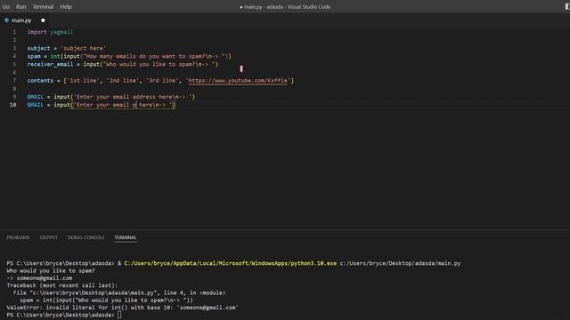The width and height of the screenshot is (570, 320).
Task: Click line number 1 in the gutter
Action: (14, 32)
